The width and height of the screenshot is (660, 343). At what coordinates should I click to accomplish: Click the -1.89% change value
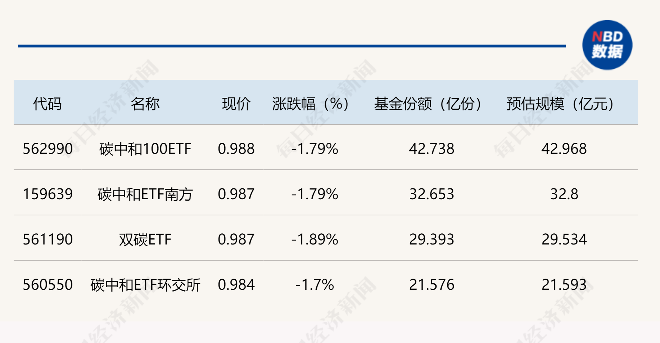point(315,239)
